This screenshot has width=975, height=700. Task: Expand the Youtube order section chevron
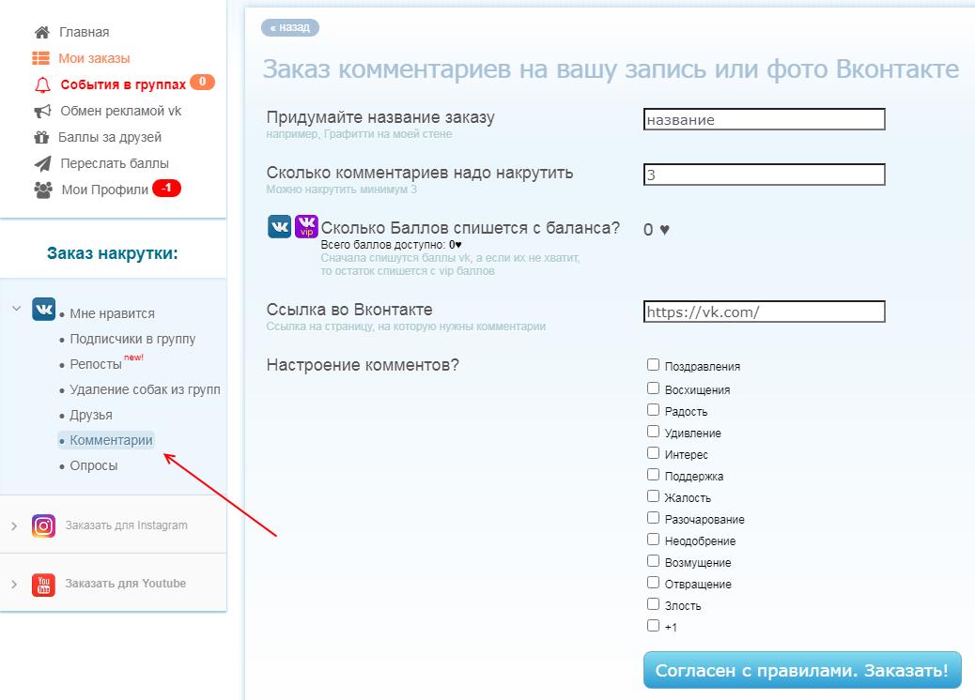click(14, 585)
